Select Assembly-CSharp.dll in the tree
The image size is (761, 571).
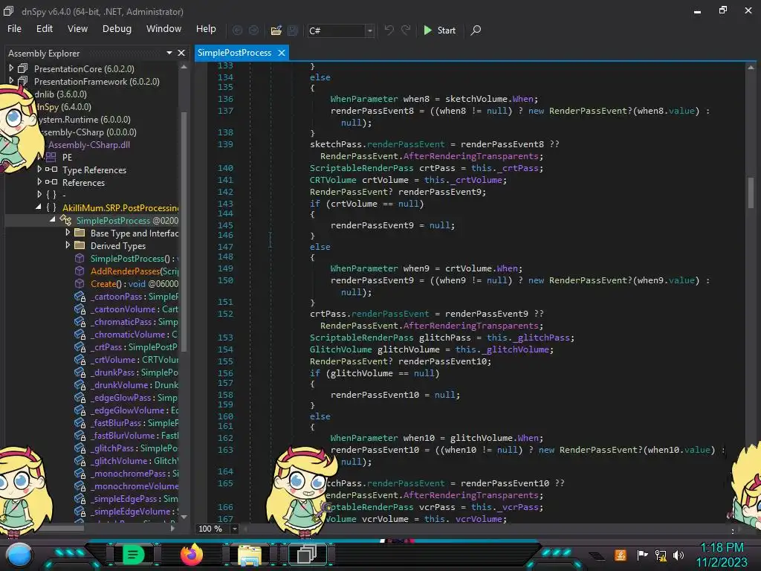(89, 145)
